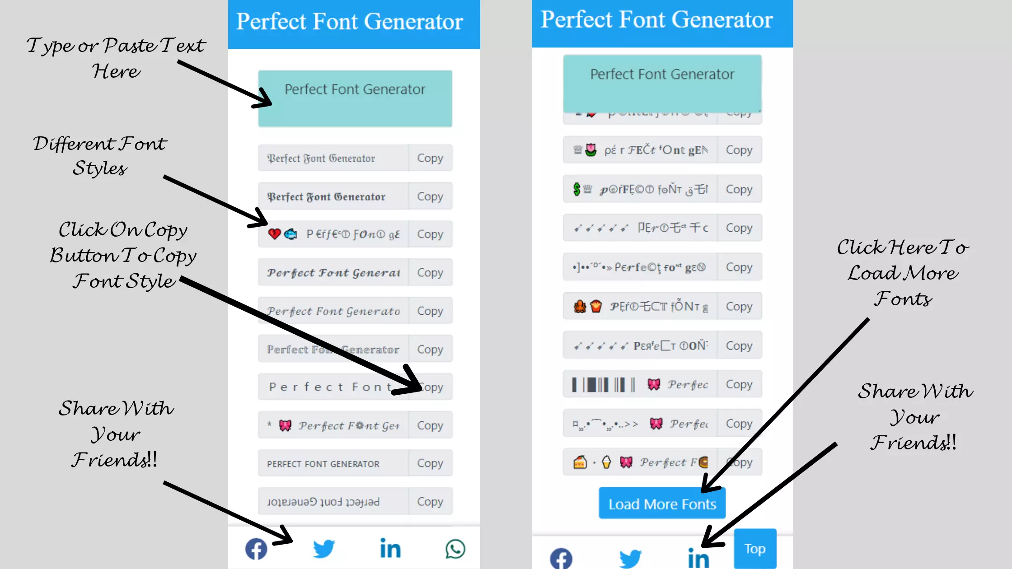Copy the first listed font style
The image size is (1012, 569).
click(430, 158)
